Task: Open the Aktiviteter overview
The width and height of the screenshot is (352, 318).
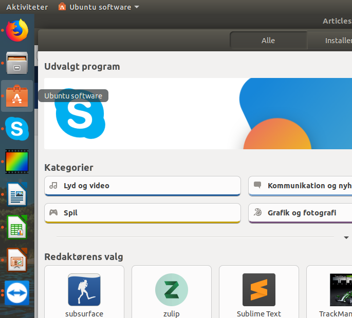Action: click(x=27, y=7)
